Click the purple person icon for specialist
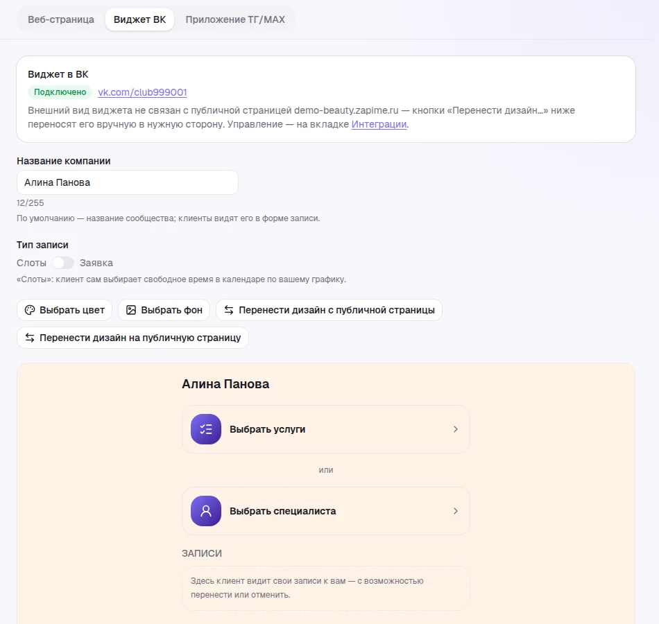 point(206,511)
